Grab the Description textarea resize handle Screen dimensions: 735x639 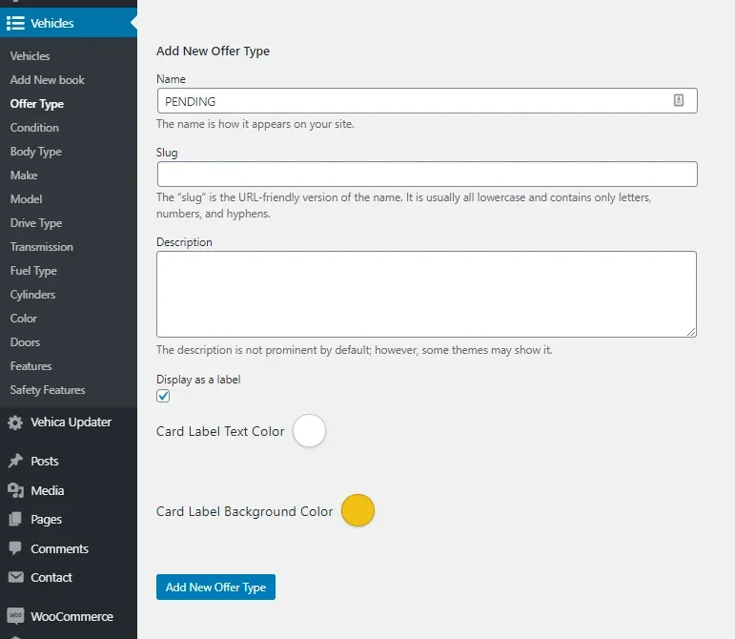691,332
